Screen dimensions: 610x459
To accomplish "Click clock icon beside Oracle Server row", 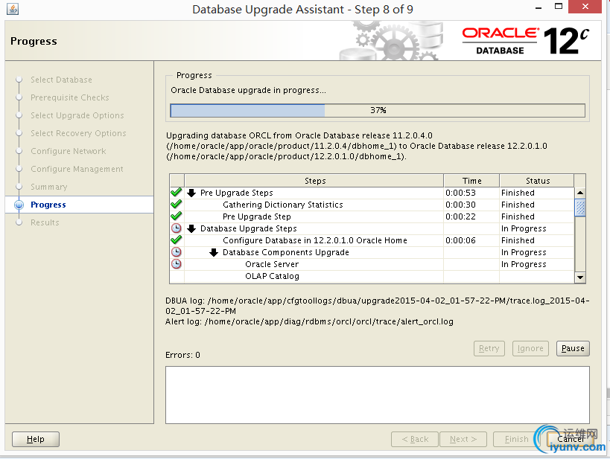I will coord(177,264).
